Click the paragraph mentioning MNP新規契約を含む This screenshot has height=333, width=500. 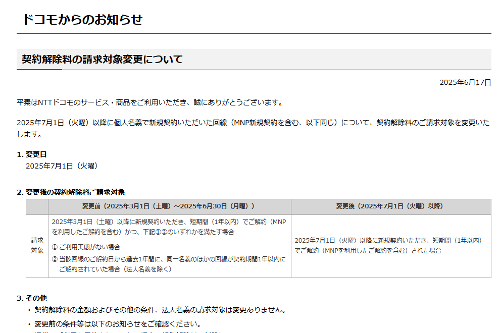pos(253,129)
